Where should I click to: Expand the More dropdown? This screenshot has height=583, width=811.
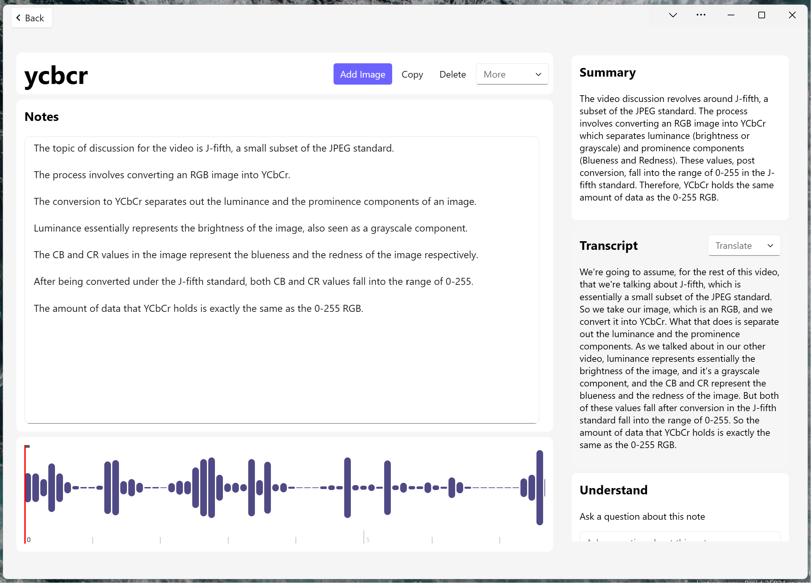[512, 74]
